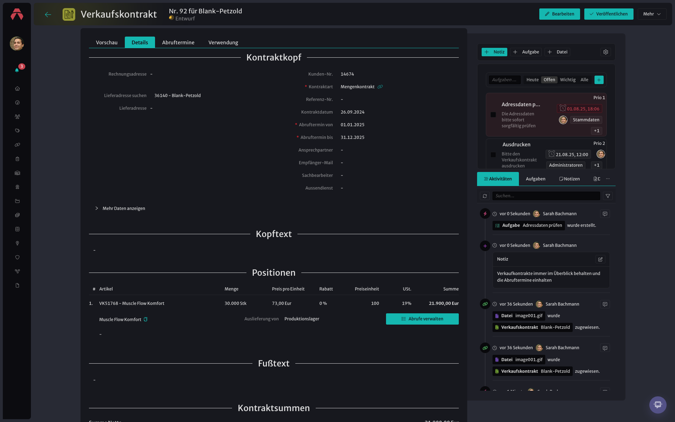This screenshot has width=675, height=422.
Task: Open the activities filter funnel
Action: (608, 196)
